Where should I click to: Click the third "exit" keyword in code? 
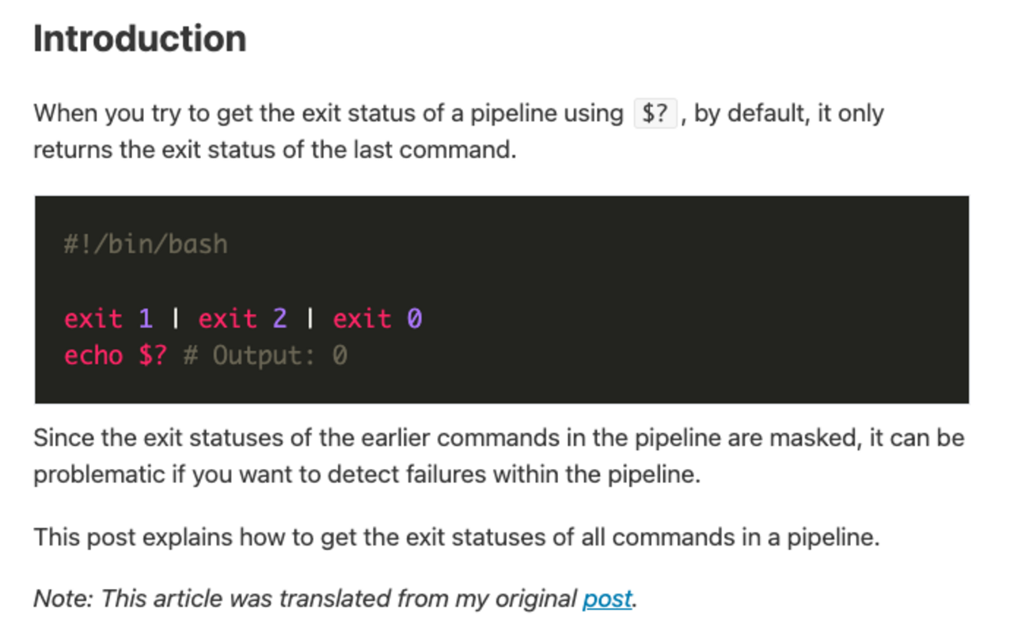(362, 319)
